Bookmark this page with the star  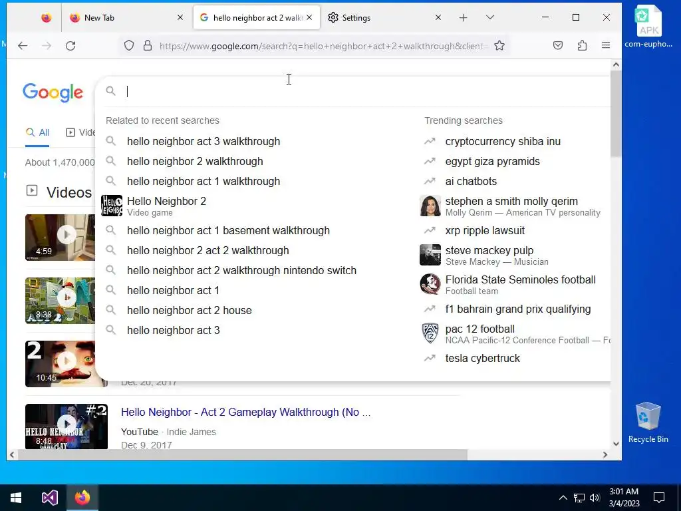click(499, 46)
